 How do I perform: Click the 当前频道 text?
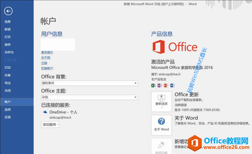(x=181, y=105)
